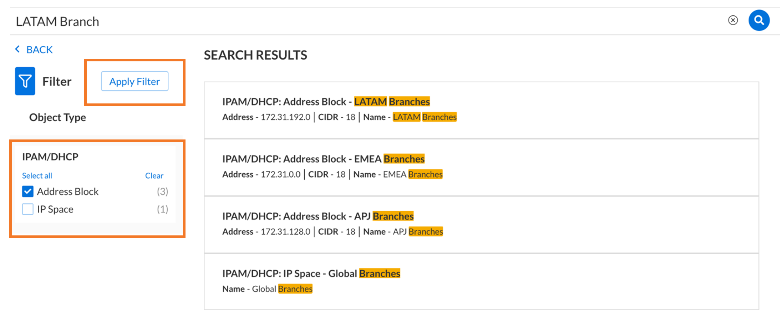Uncheck the Address Block checkbox
The width and height of the screenshot is (782, 336).
(28, 192)
